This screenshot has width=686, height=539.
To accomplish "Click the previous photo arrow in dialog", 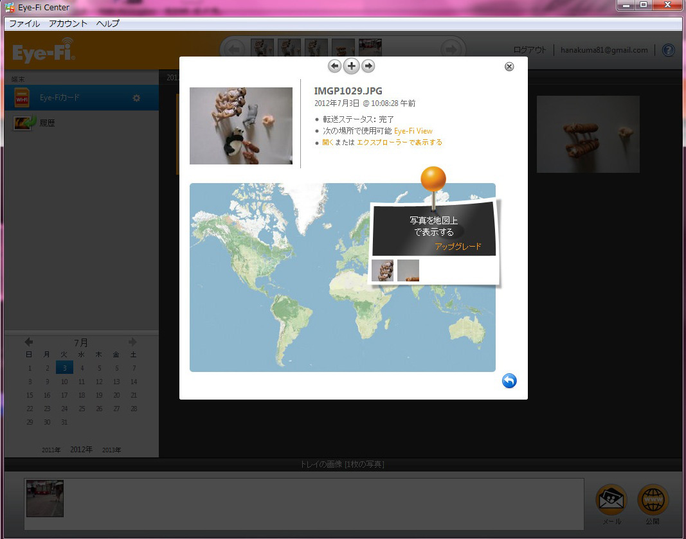I will point(334,66).
